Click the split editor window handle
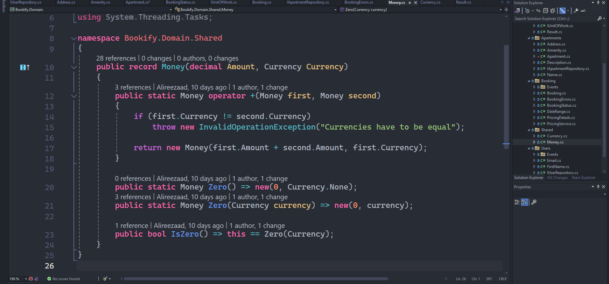 (x=506, y=10)
